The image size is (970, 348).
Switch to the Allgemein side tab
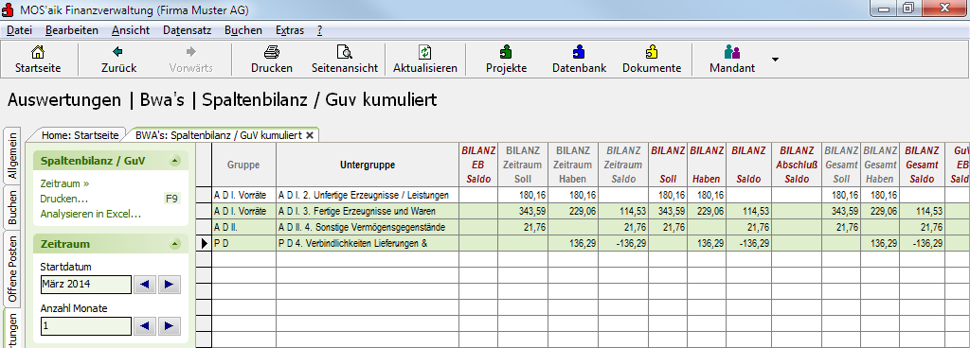12,155
